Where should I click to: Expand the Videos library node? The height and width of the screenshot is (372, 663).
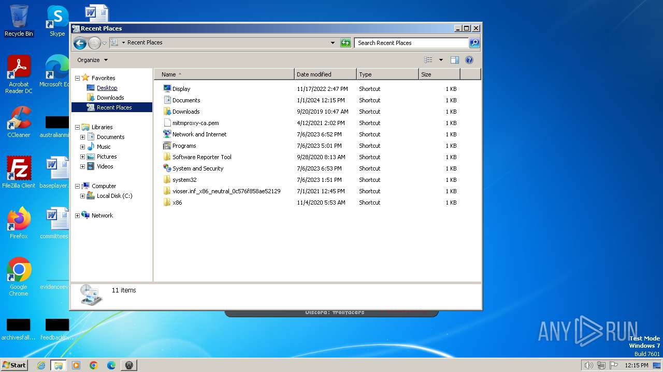point(82,166)
